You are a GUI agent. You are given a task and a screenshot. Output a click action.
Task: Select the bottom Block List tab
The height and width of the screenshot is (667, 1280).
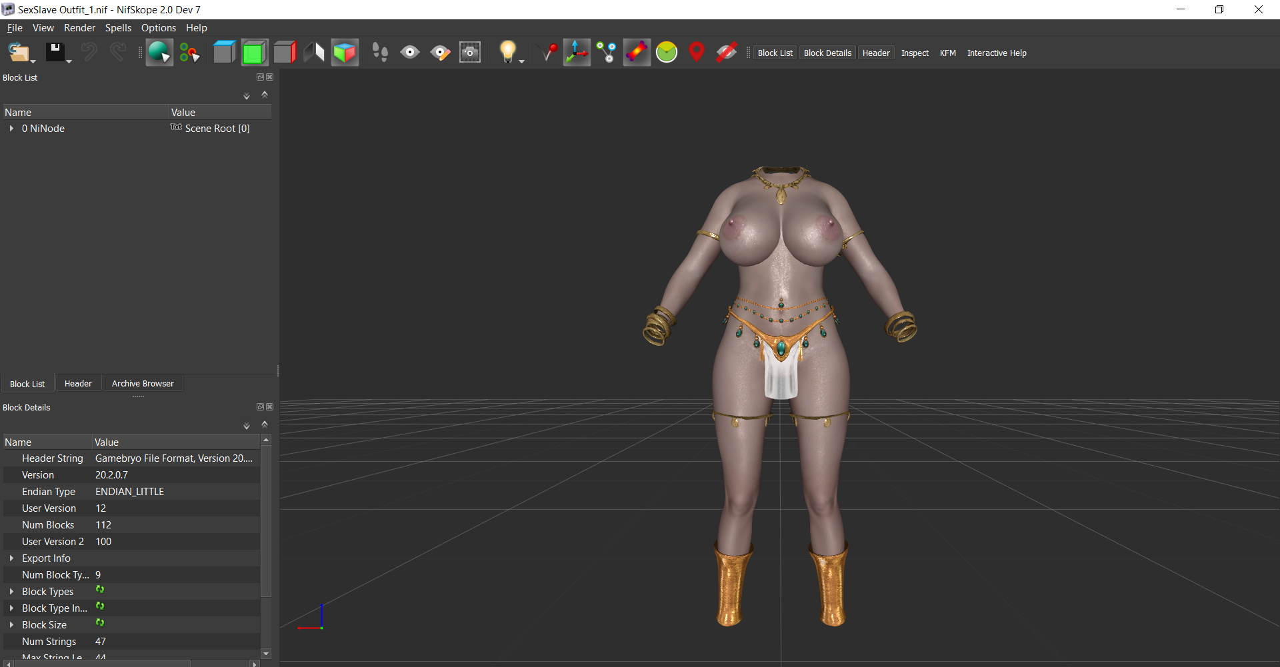(x=27, y=384)
